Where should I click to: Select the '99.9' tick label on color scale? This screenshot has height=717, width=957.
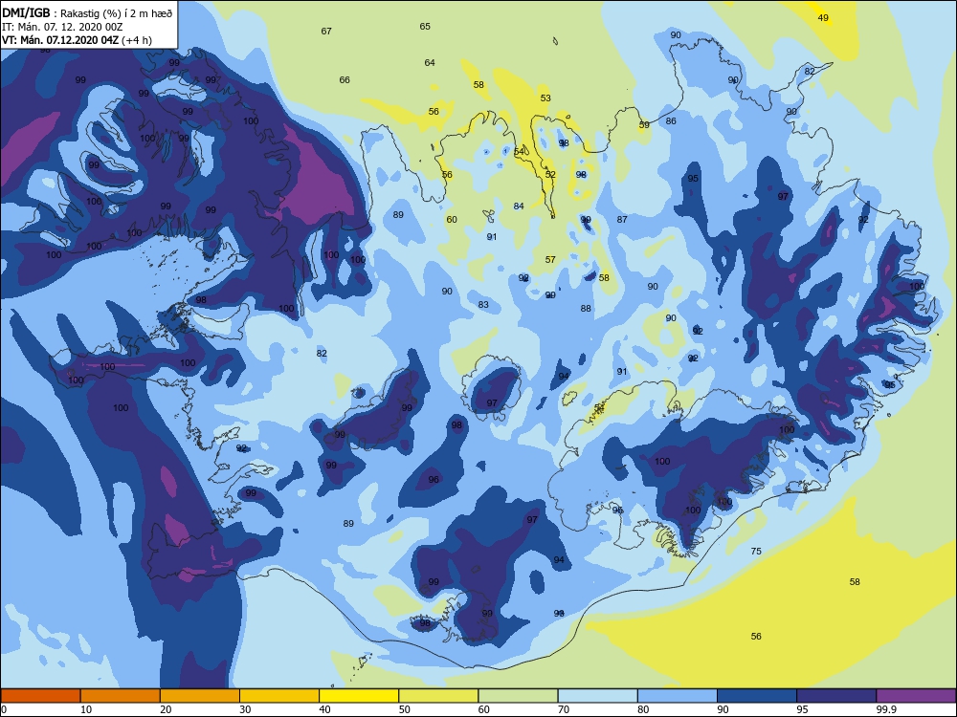click(885, 709)
